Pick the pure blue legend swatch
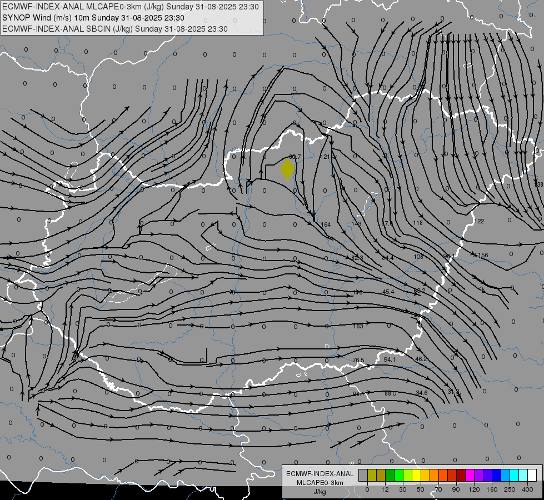544x500 pixels. pyautogui.click(x=497, y=476)
